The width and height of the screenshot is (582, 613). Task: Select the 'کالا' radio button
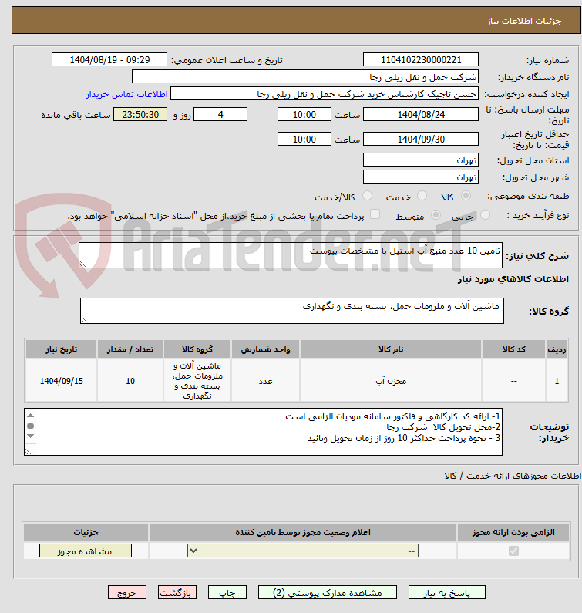click(x=466, y=196)
